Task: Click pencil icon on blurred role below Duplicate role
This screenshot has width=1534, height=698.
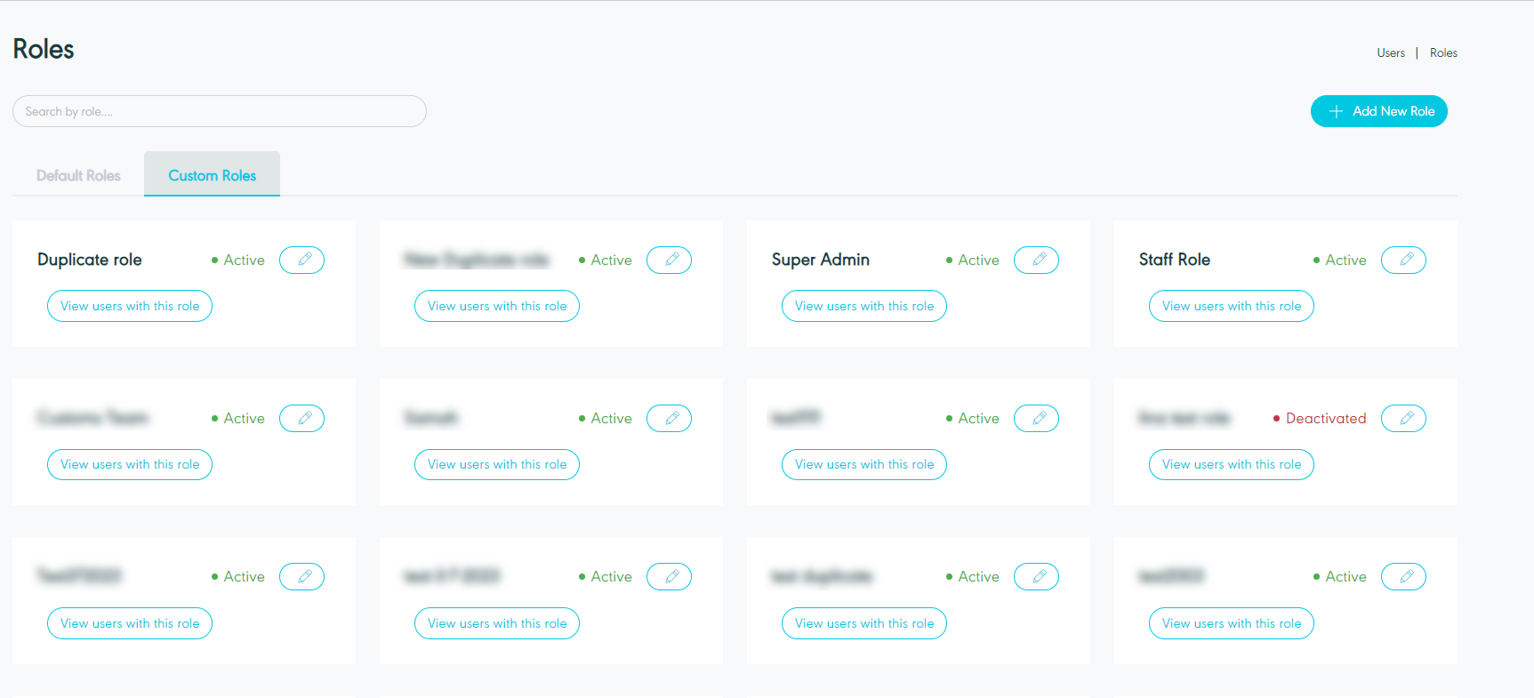Action: pos(301,418)
